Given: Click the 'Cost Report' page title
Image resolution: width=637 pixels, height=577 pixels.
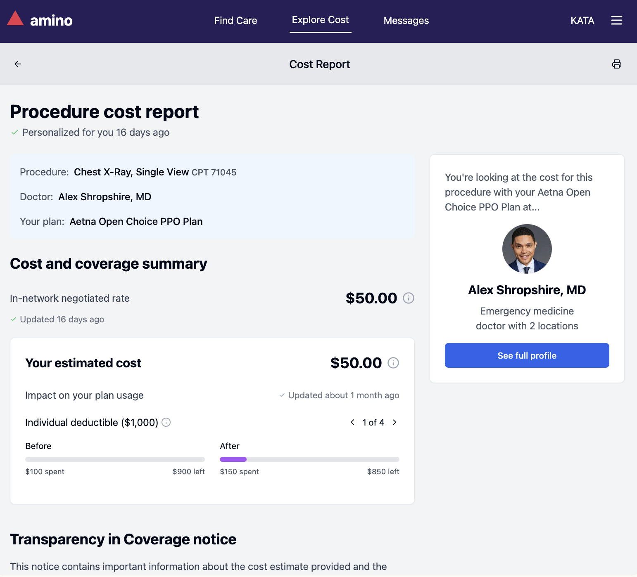Looking at the screenshot, I should 319,64.
